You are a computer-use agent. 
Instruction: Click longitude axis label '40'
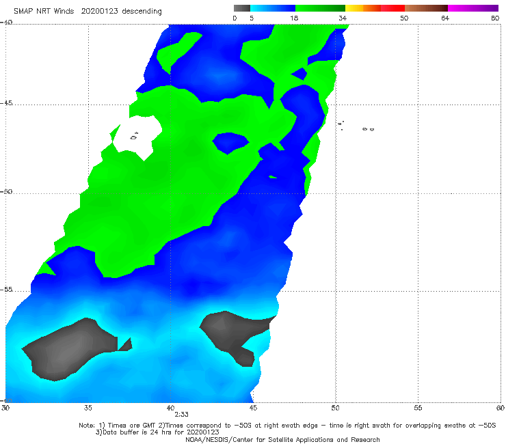170,408
